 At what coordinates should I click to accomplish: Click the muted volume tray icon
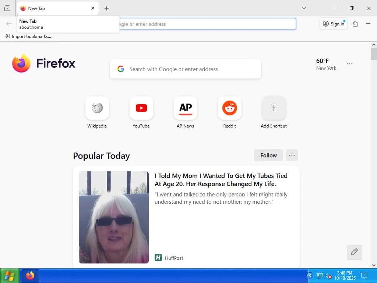click(329, 276)
